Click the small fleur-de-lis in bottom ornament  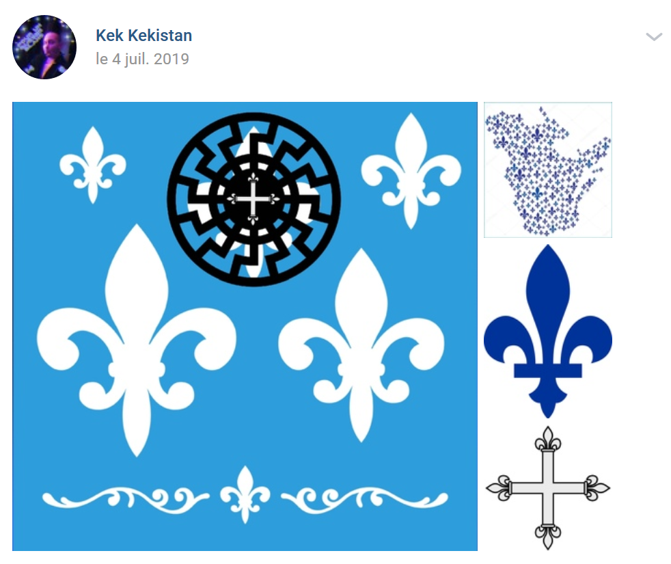click(245, 495)
